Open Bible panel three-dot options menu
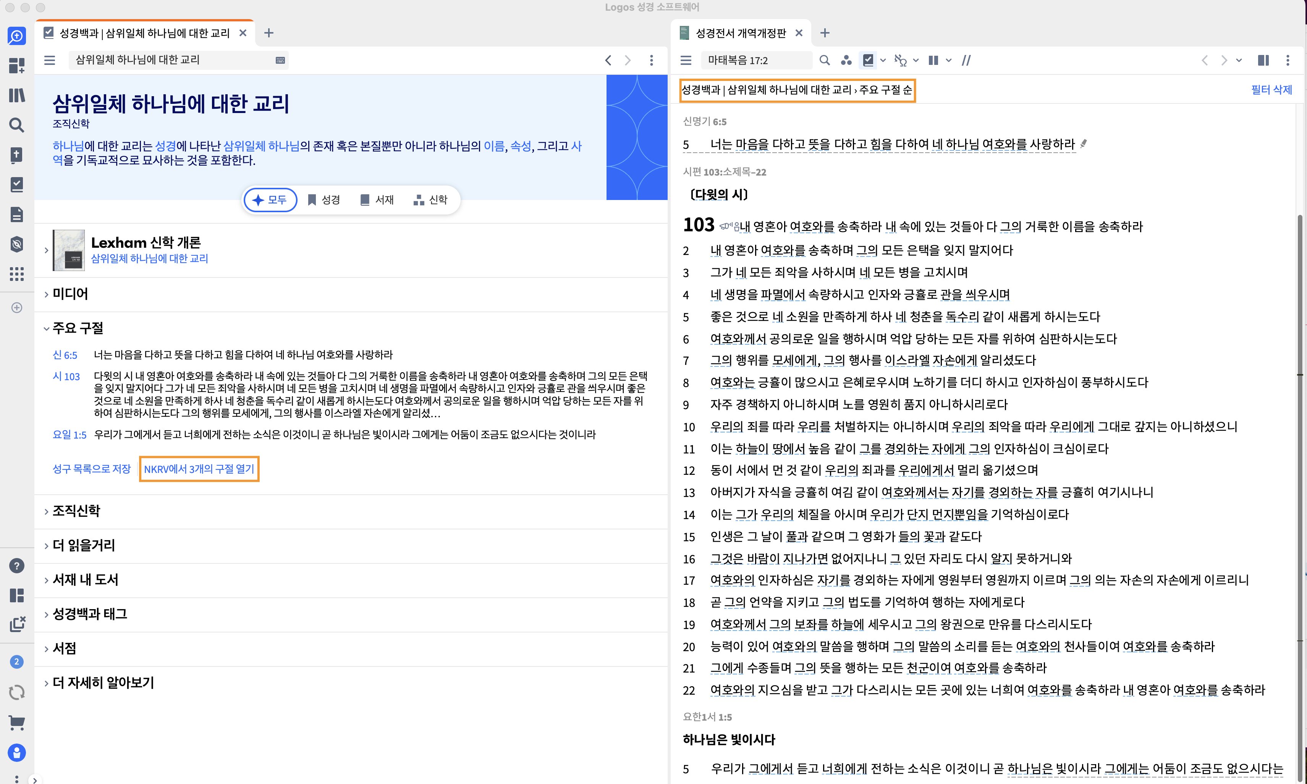The height and width of the screenshot is (784, 1307). tap(1288, 60)
